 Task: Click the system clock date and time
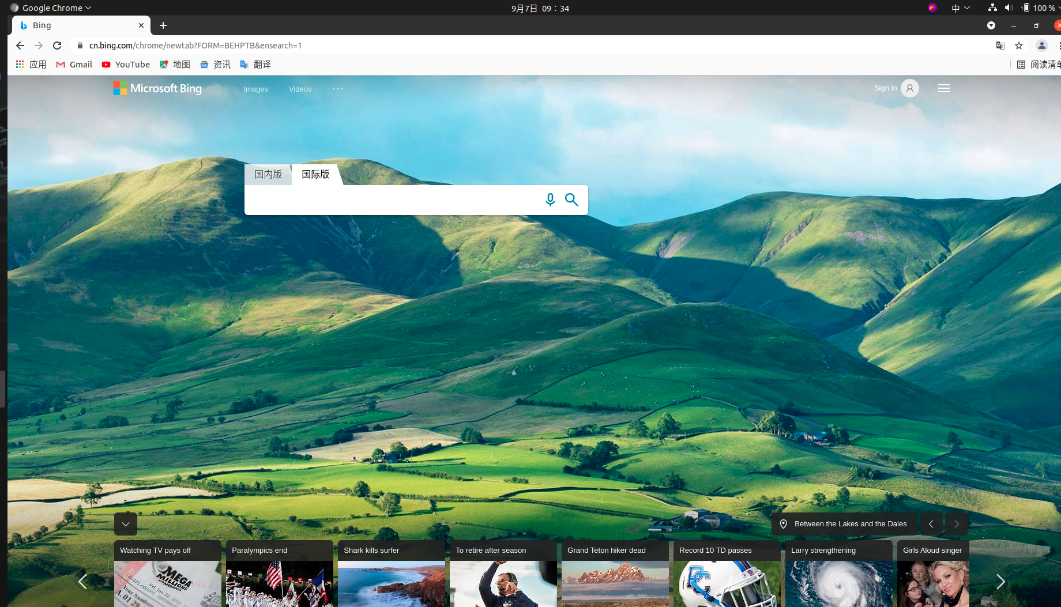(540, 8)
